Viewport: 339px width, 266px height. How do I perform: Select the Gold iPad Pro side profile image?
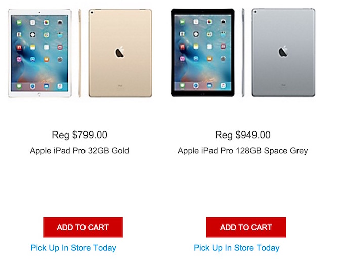pos(80,53)
